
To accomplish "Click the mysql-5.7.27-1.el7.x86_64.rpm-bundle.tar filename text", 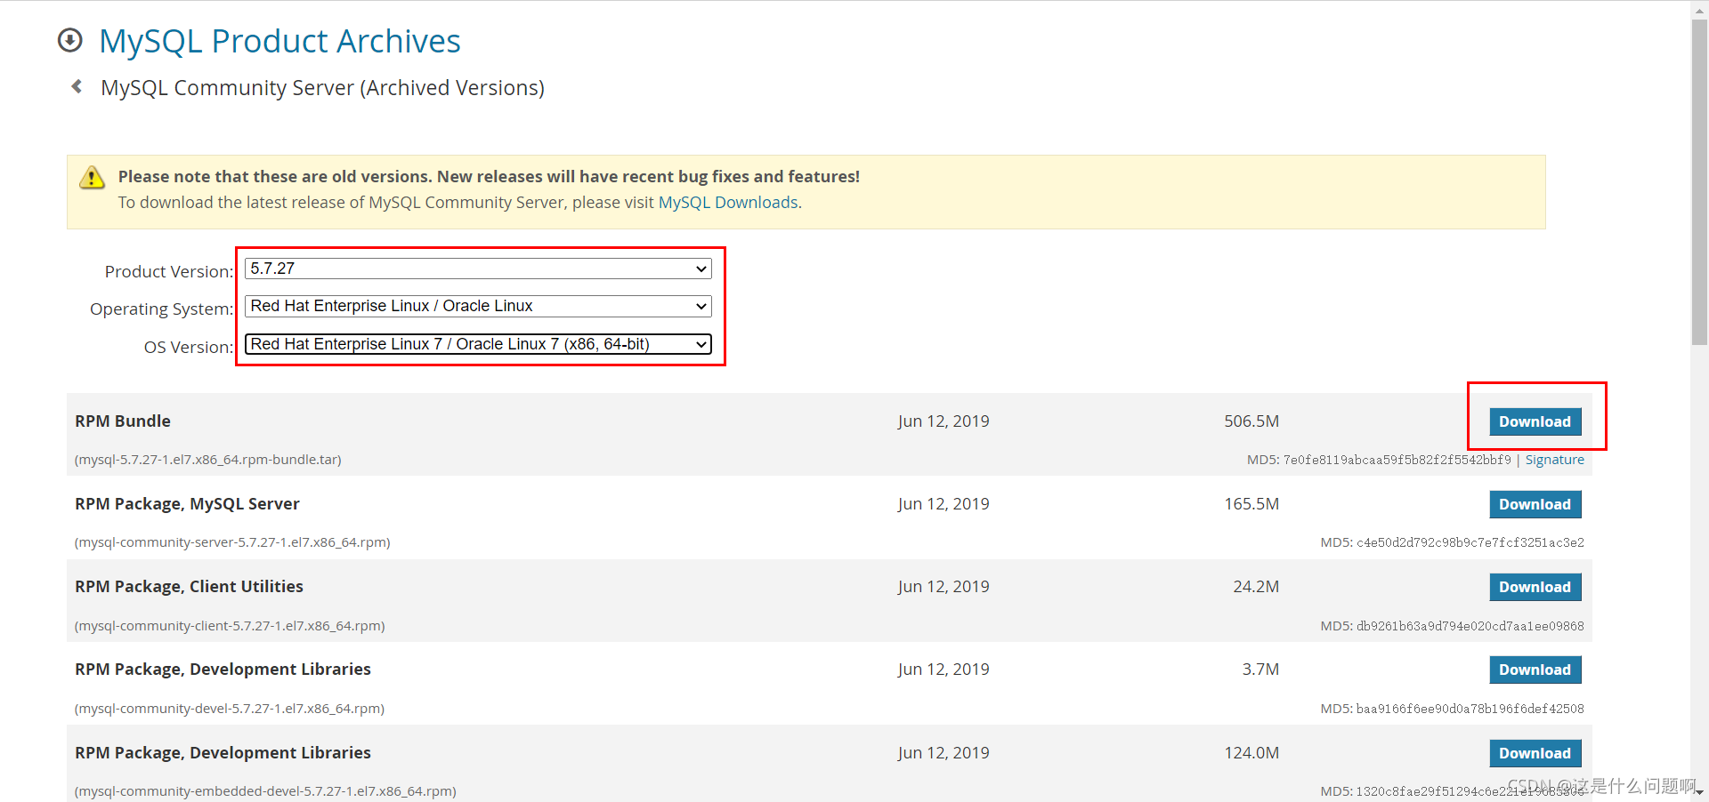I will click(x=207, y=460).
